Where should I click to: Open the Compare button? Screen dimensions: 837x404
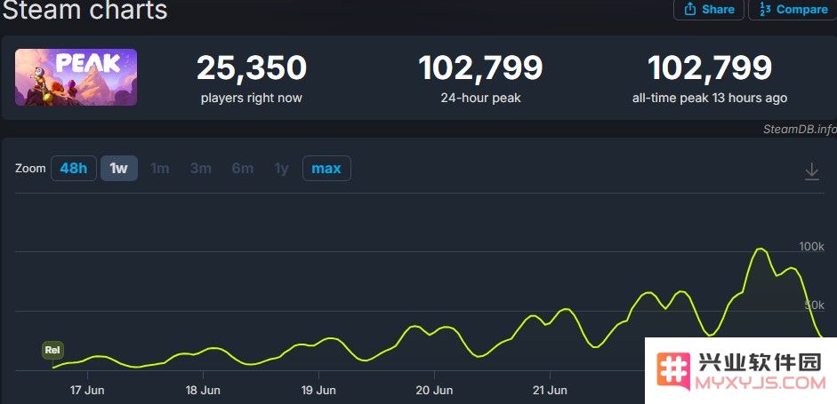[x=793, y=9]
